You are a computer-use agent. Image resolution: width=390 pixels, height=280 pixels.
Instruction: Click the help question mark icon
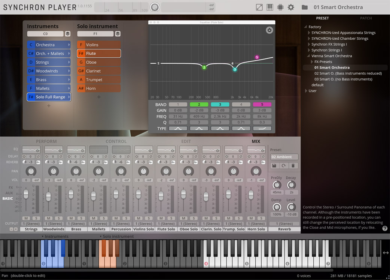pyautogui.click(x=385, y=228)
